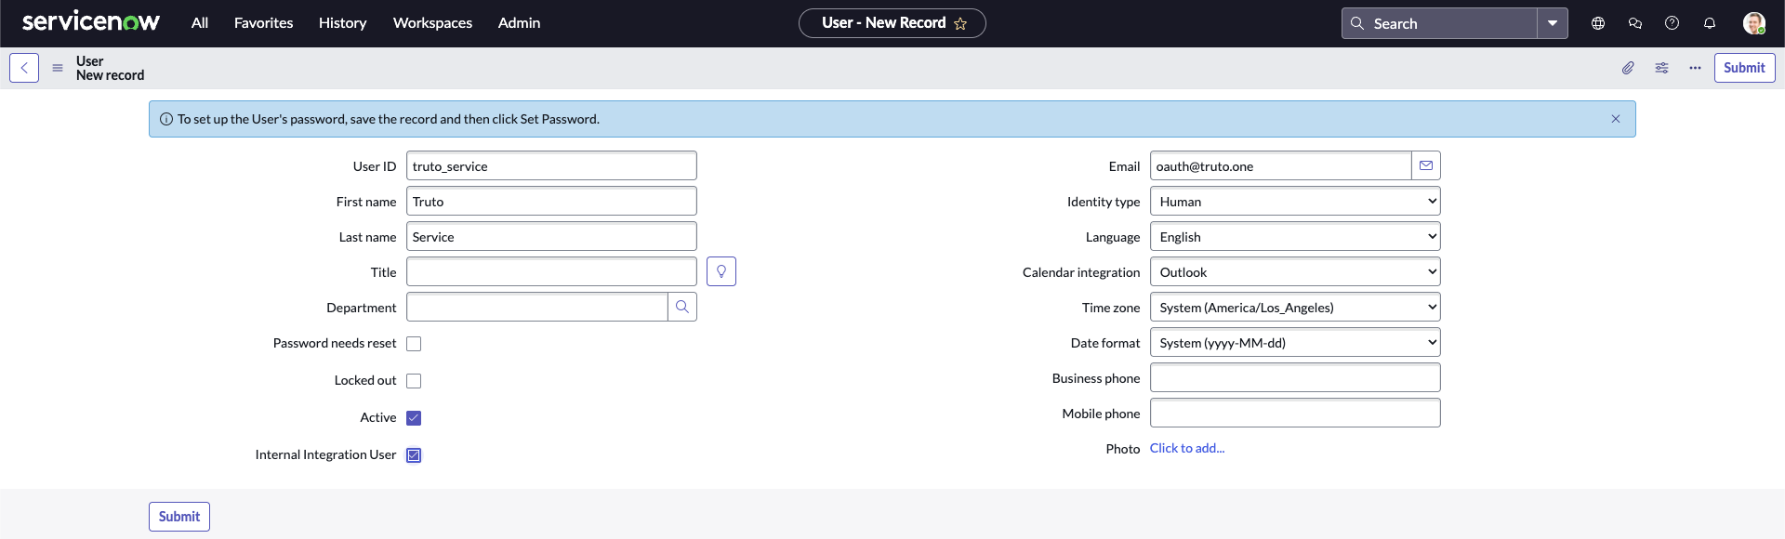The image size is (1785, 539).
Task: Click the info icon in the banner
Action: click(166, 119)
